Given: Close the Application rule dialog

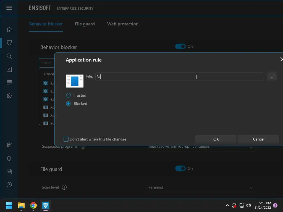Looking at the screenshot, I should coord(281,59).
